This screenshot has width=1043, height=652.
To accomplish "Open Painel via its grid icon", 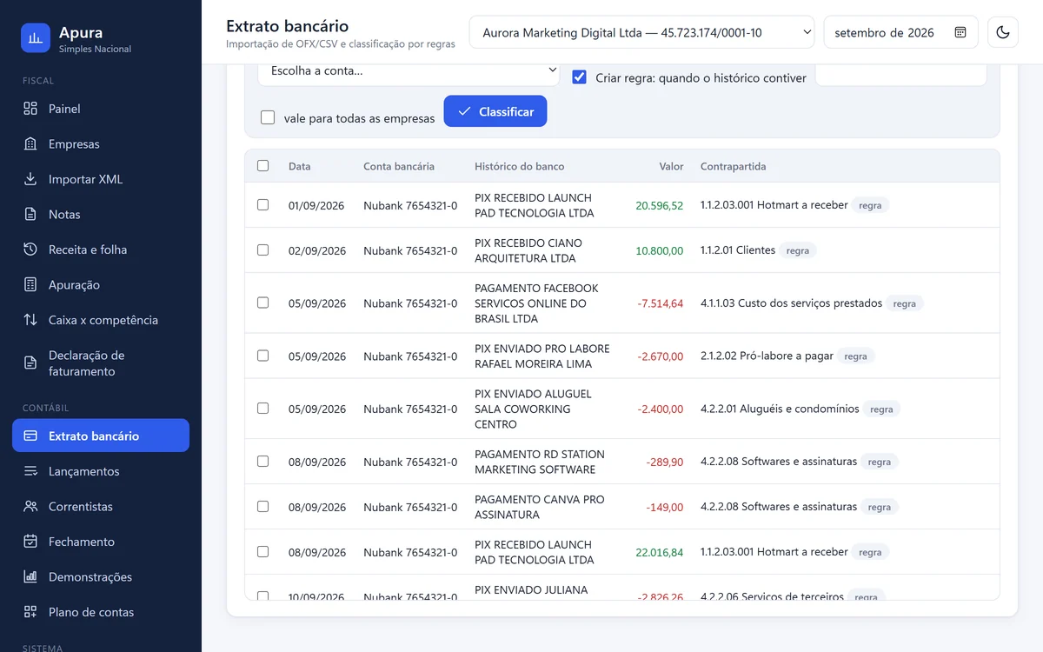I will pos(30,109).
